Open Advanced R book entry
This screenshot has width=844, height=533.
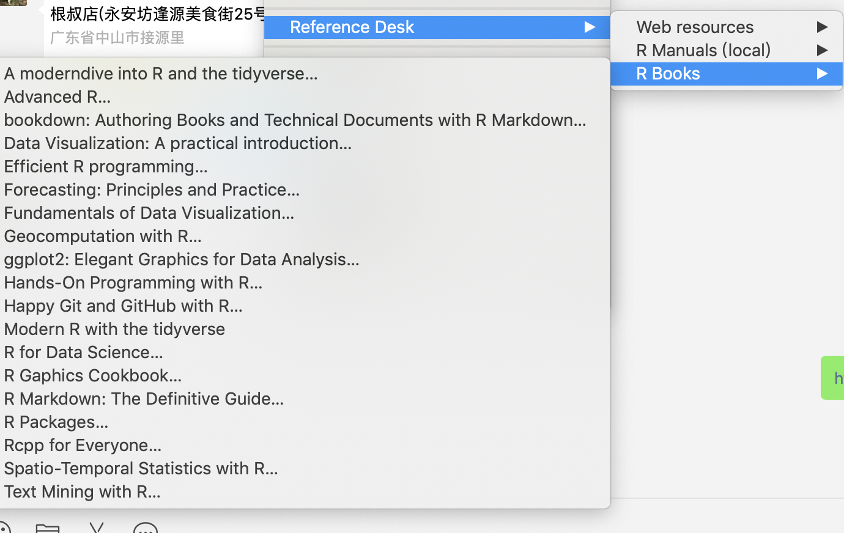click(57, 97)
